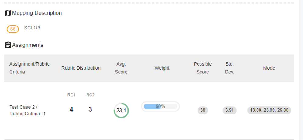Click the RC1 count of 4

(x=71, y=110)
